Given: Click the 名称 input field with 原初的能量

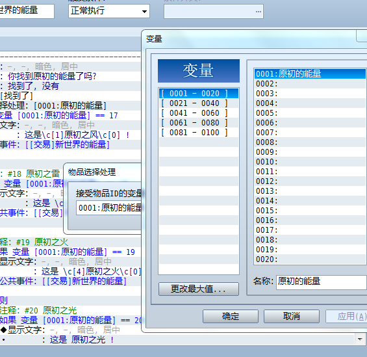Looking at the screenshot, I should pyautogui.click(x=321, y=282).
